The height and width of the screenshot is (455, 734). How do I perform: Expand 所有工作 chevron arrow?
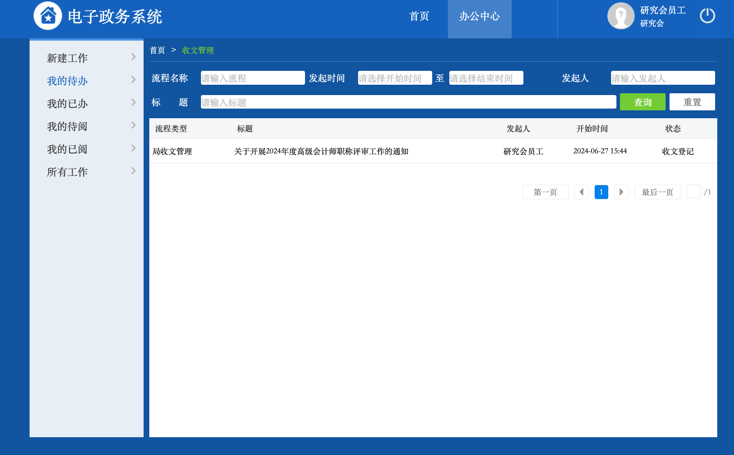coord(133,171)
